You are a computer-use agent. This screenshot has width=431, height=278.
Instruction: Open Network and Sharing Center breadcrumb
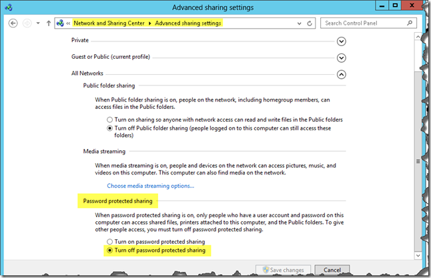click(x=109, y=23)
